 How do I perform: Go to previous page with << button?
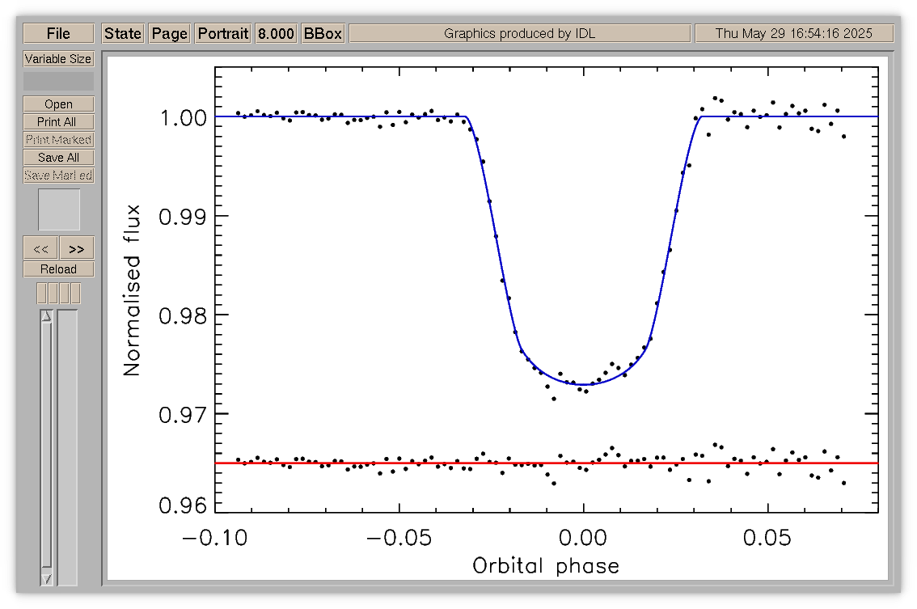click(40, 248)
